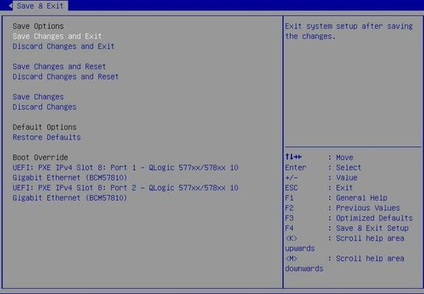Click the <K> scroll help upwards hint
The height and width of the screenshot is (294, 424).
point(344,243)
